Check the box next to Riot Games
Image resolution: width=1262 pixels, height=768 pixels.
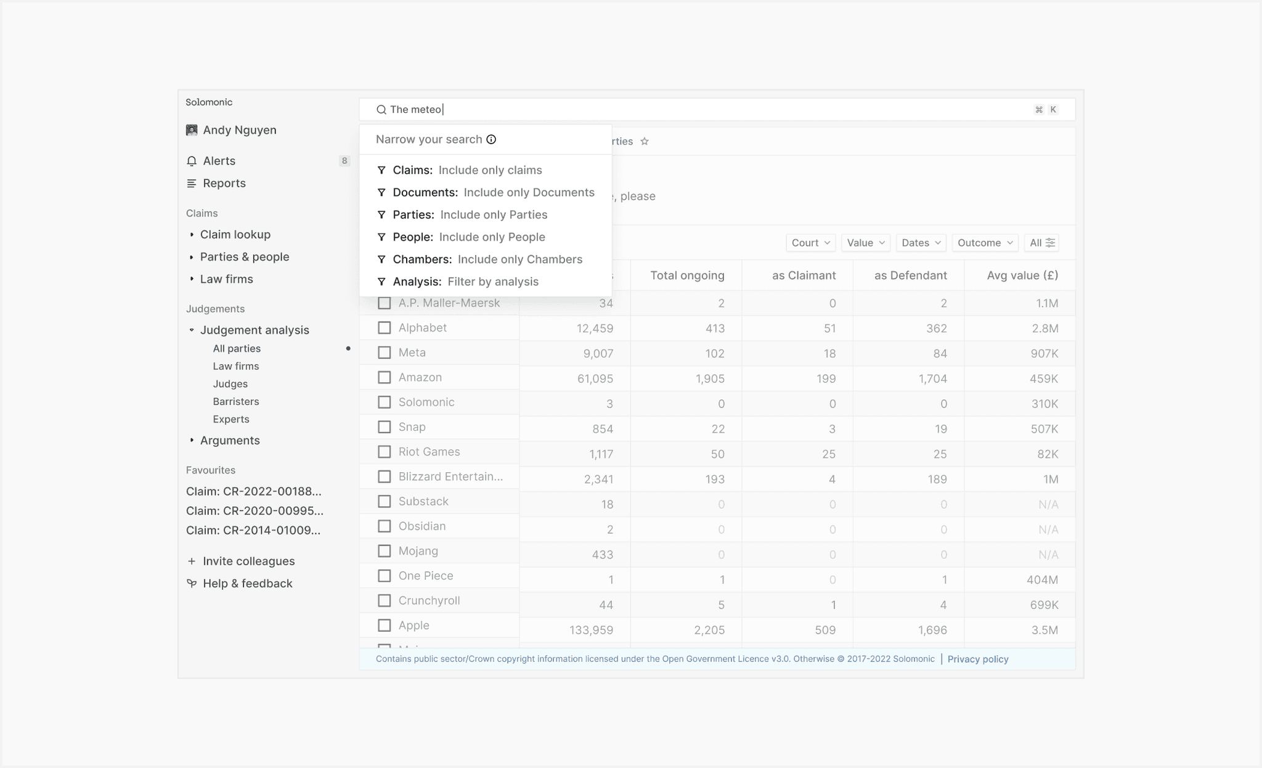[384, 452]
